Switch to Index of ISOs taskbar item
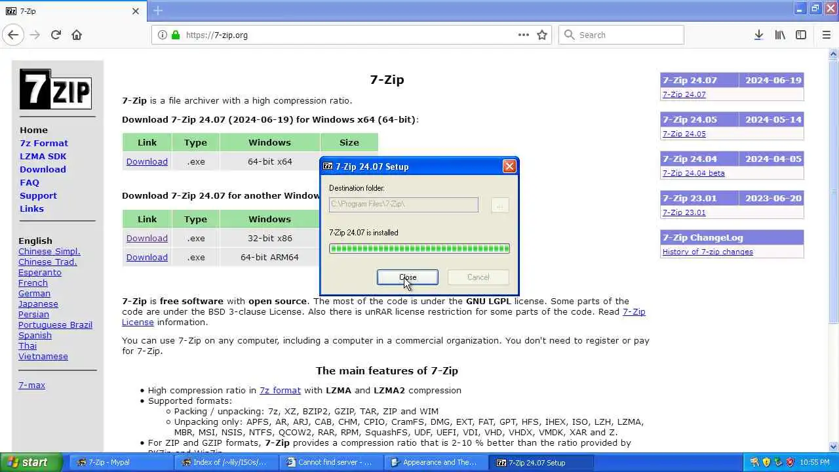The height and width of the screenshot is (472, 839). pyautogui.click(x=227, y=462)
